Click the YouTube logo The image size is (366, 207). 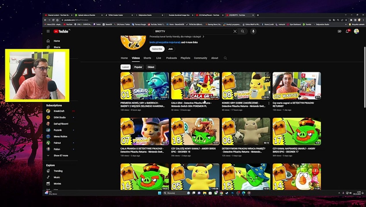(x=61, y=31)
